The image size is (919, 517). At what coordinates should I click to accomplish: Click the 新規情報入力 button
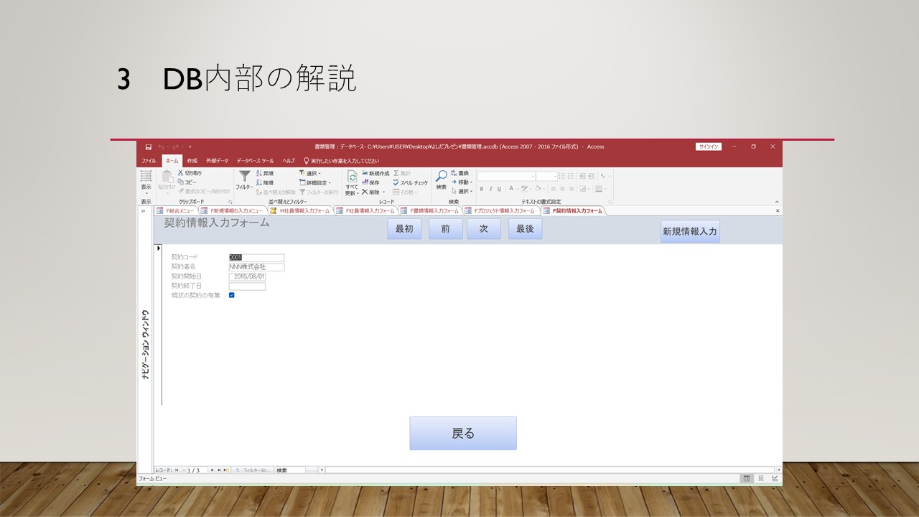pos(689,231)
